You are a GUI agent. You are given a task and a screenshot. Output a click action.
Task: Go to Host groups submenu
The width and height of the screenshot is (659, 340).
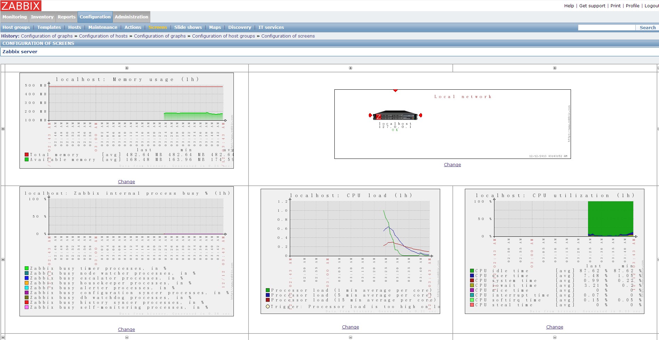coord(16,27)
